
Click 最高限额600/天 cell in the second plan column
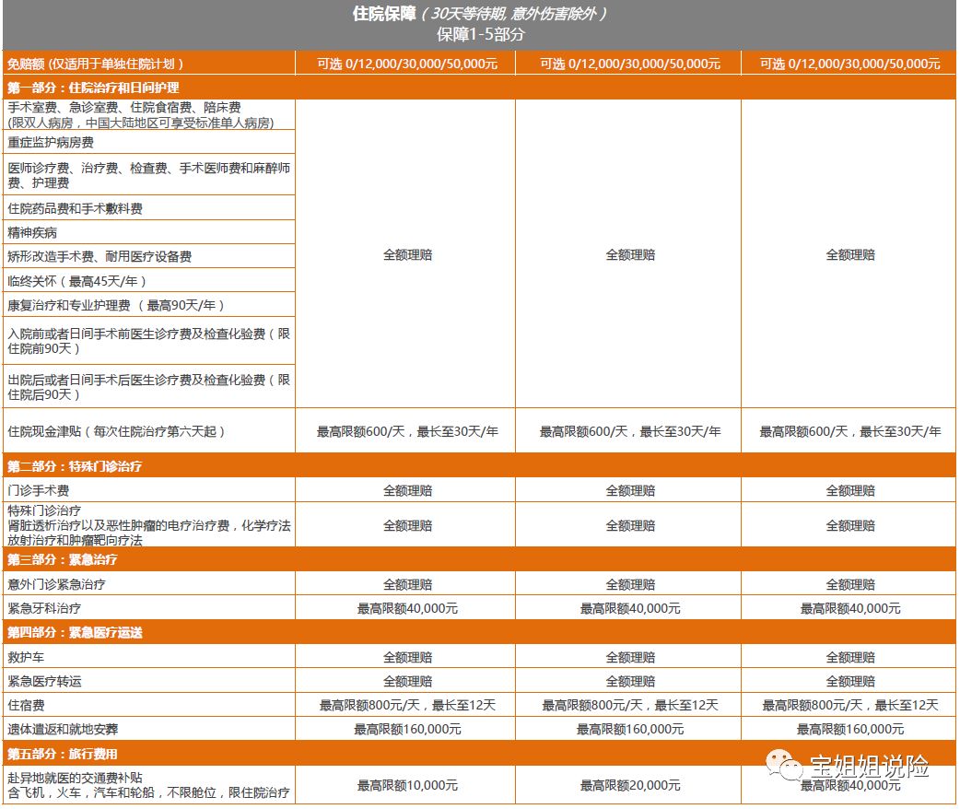(x=630, y=431)
